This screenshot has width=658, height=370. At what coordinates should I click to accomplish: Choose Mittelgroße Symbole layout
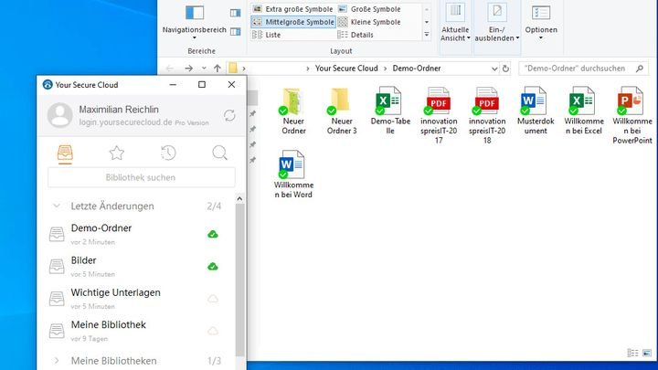coord(293,22)
